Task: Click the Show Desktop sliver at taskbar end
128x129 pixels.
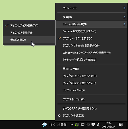Action: pos(127,124)
